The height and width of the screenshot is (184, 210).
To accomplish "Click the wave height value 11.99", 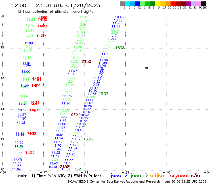I will (x=104, y=60).
